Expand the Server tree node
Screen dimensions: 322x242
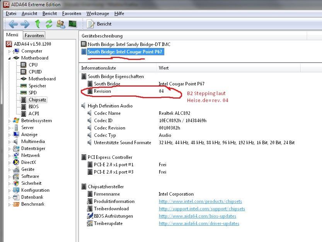click(9, 128)
